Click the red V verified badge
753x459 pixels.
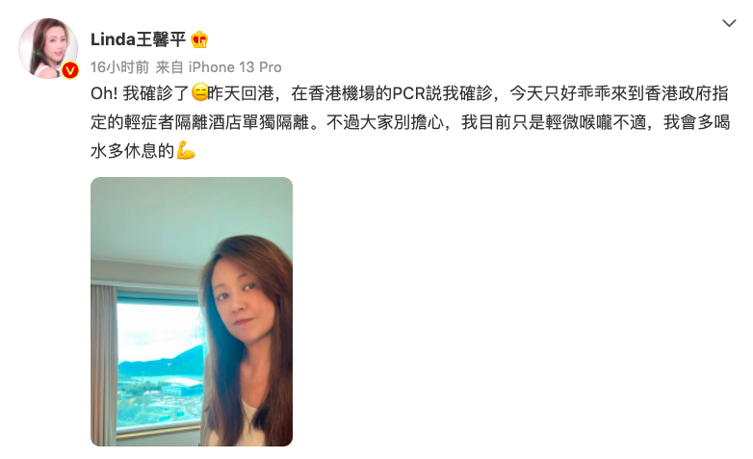70,71
